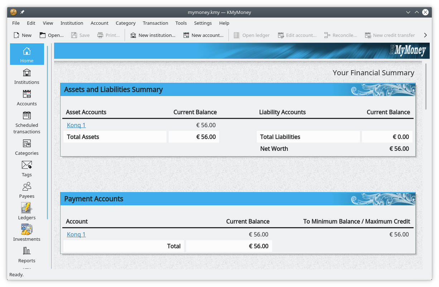Start a new file with the New button
This screenshot has height=287, width=439.
coord(22,35)
